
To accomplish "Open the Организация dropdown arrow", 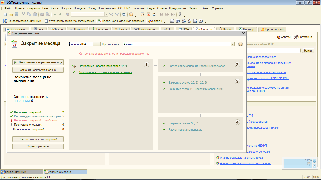I will pos(232,44).
